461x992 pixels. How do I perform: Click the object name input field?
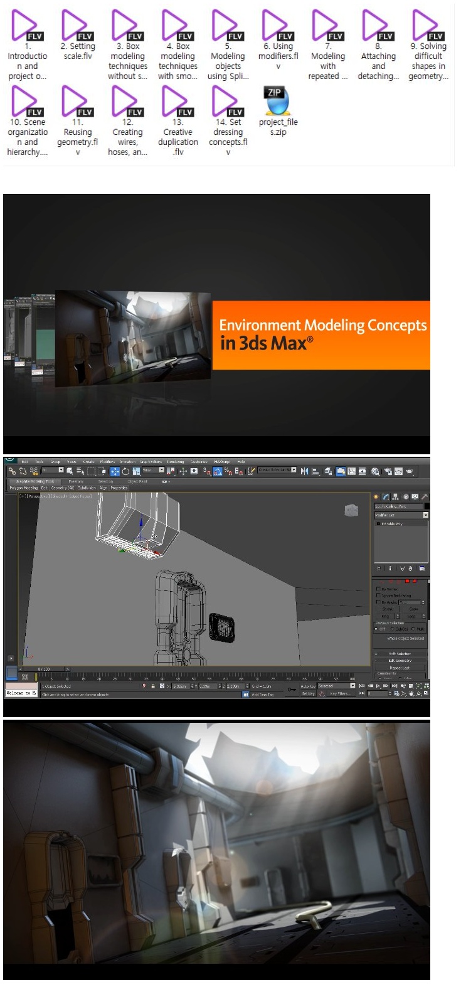[399, 506]
